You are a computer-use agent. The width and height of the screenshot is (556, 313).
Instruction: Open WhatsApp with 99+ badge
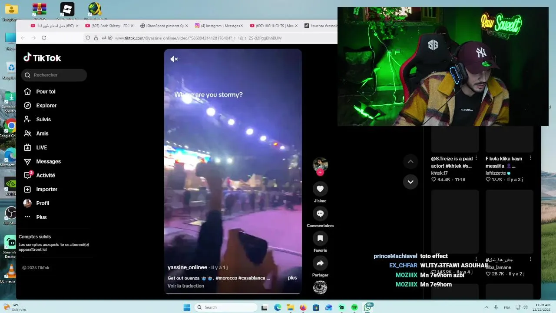coord(367,307)
